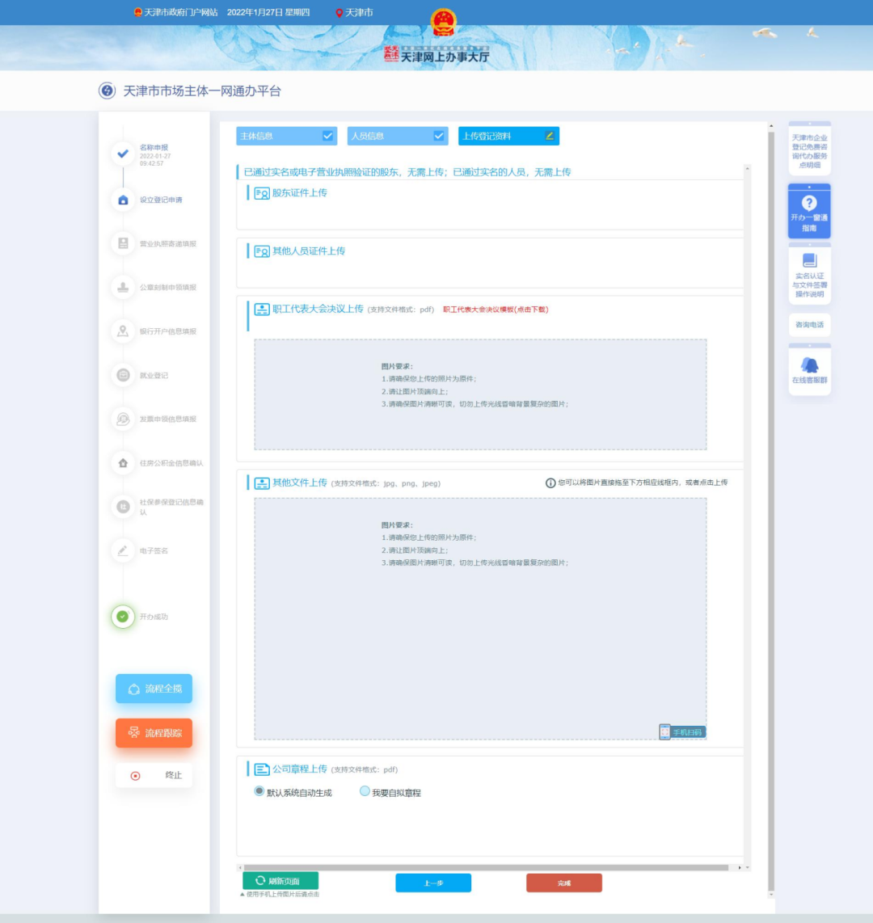Open the 营业执照寄递填报 step icon
The image size is (873, 923).
122,244
